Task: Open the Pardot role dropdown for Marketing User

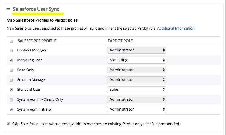Action: click(136, 60)
